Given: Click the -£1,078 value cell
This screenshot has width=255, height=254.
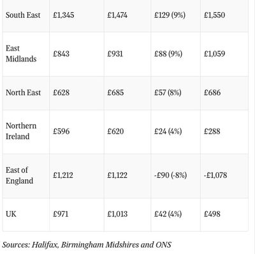Looking at the screenshot, I should (215, 175).
